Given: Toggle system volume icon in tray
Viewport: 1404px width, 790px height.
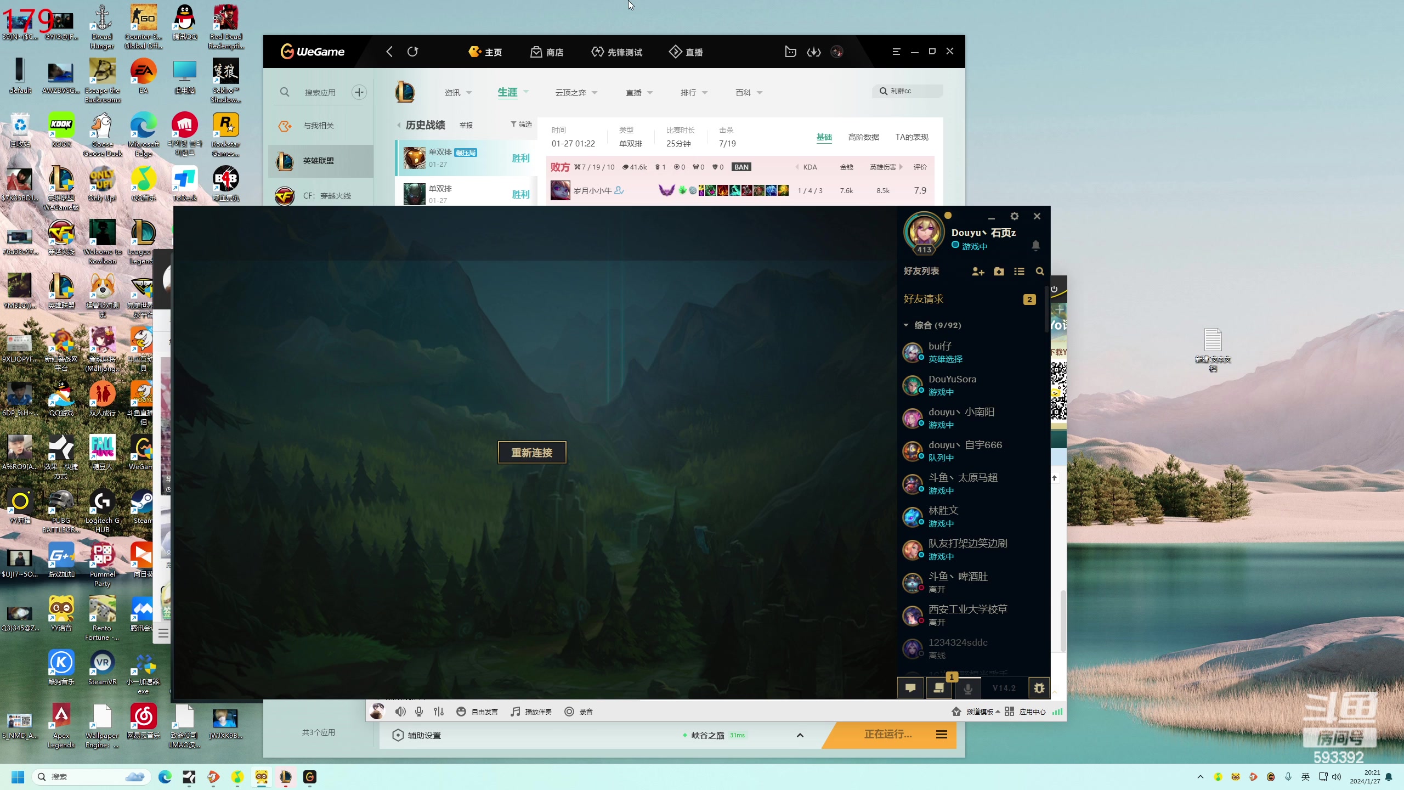Looking at the screenshot, I should click(1337, 777).
